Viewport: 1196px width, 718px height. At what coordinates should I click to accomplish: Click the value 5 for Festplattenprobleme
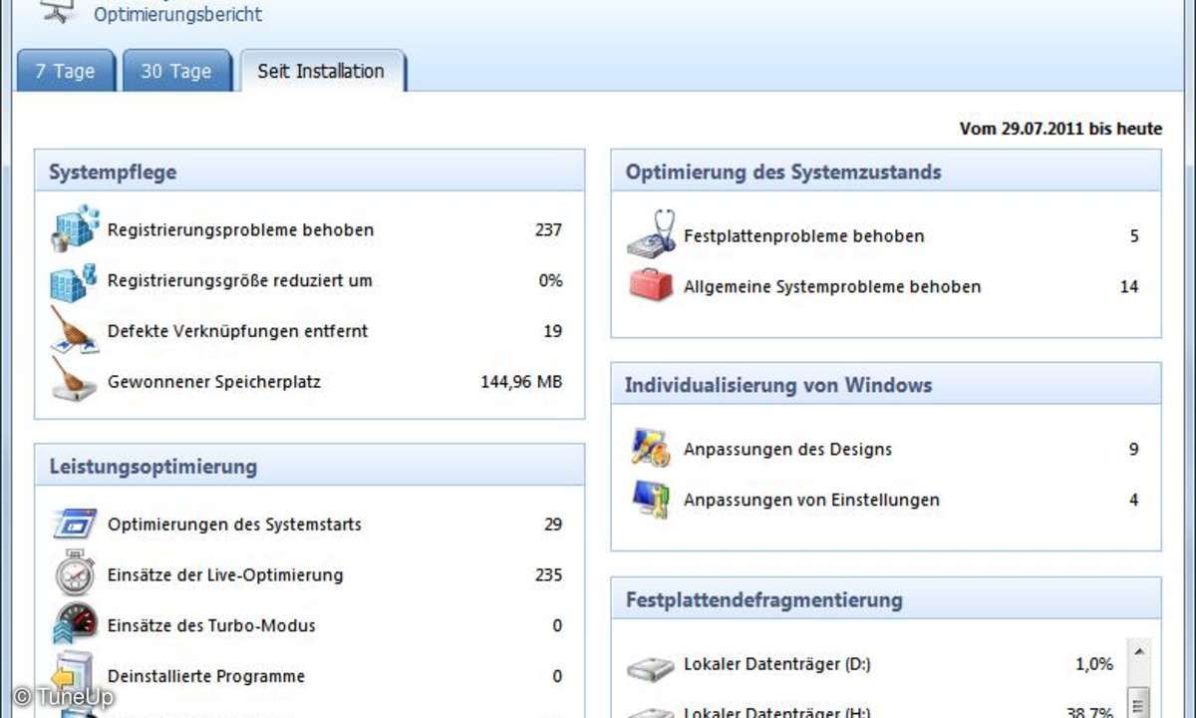click(x=1134, y=236)
